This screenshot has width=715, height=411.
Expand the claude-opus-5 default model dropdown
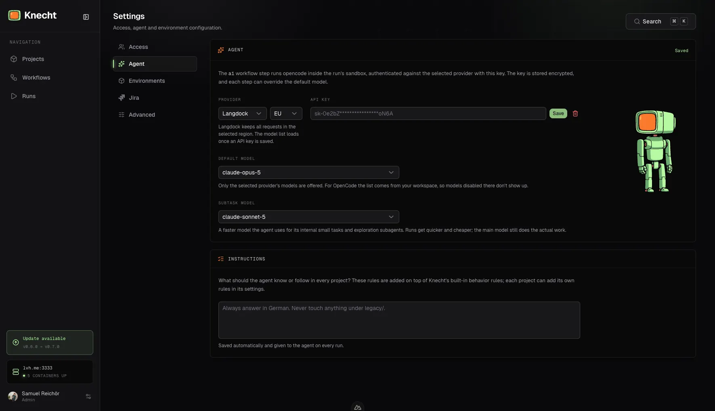[x=309, y=172]
